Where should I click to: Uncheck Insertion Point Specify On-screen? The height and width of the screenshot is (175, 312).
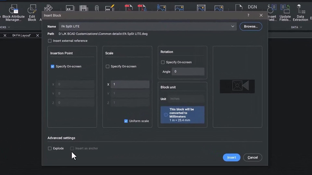[52, 66]
